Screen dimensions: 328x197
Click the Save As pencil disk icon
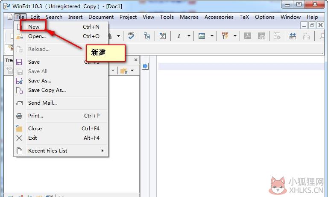point(19,81)
